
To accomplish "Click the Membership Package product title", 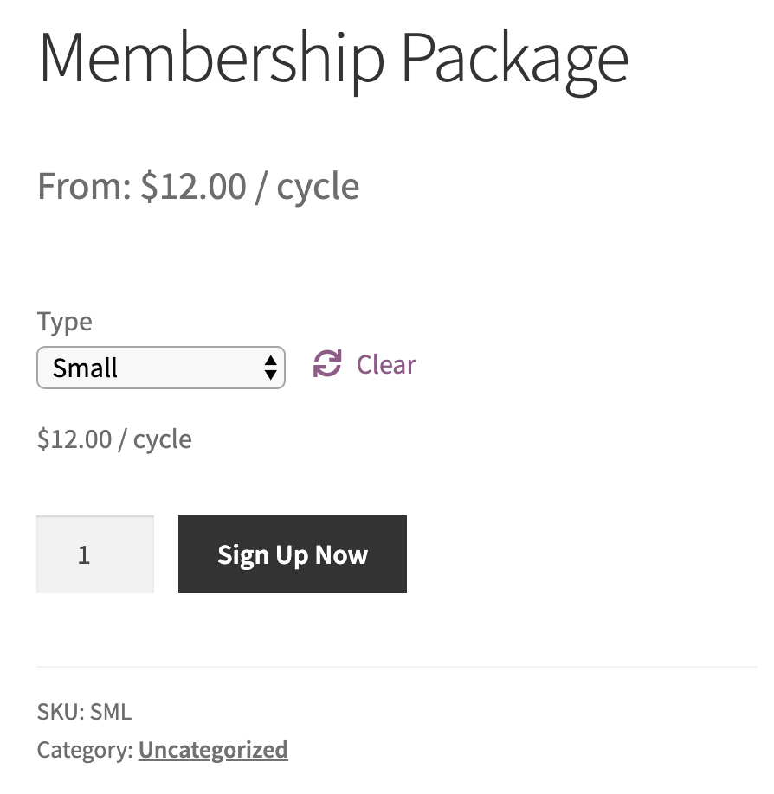I will [x=332, y=57].
